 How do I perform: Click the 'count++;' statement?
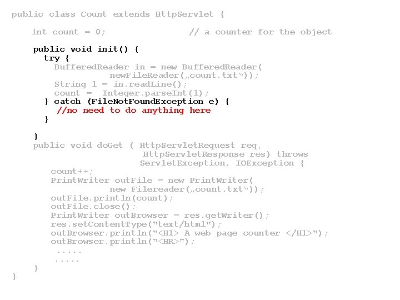(x=72, y=172)
